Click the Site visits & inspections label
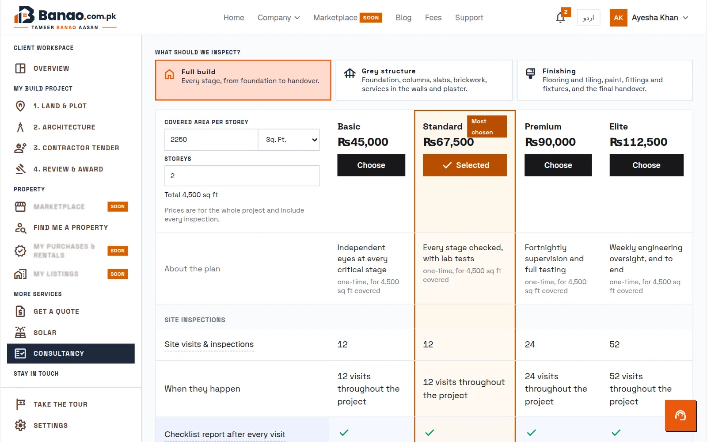Viewport: 707px width, 442px height. (209, 344)
